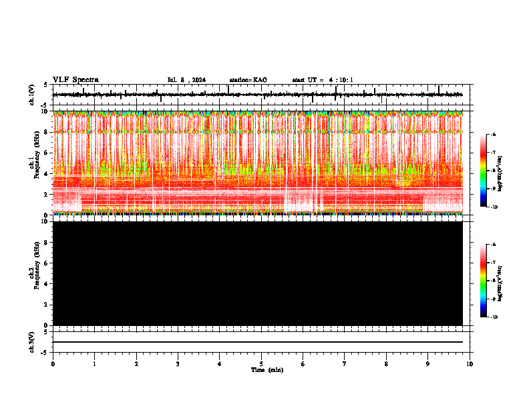The height and width of the screenshot is (408, 529).
Task: Click the flat ch.3 voltage trace line
Action: tap(258, 342)
